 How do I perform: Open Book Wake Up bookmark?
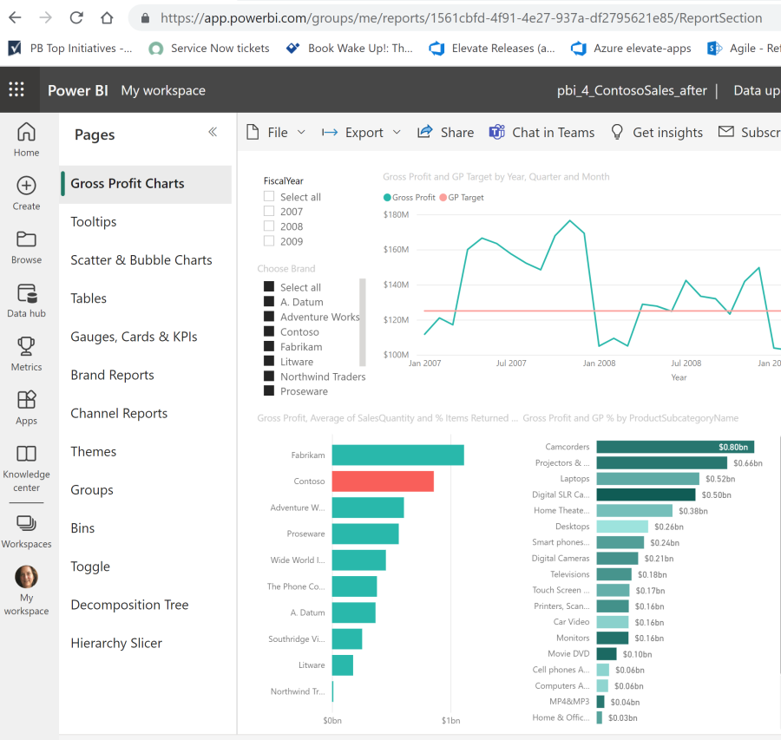click(x=349, y=49)
